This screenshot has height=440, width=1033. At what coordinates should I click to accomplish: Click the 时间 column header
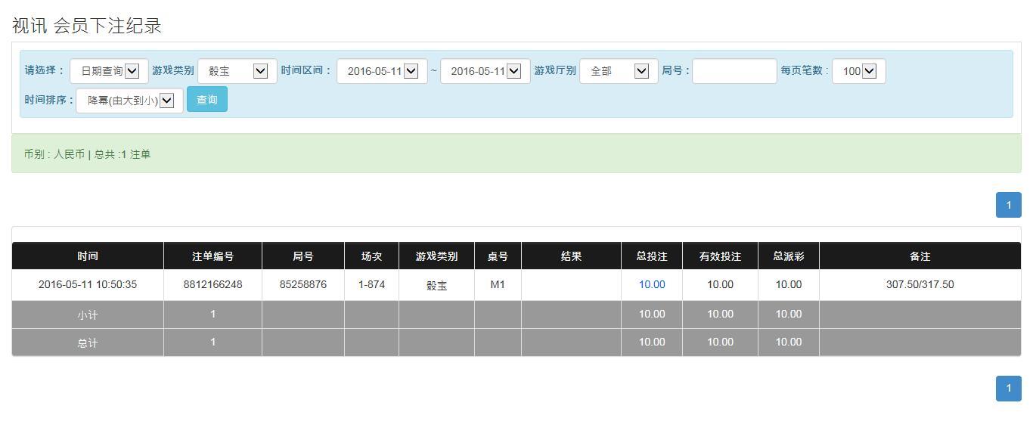pyautogui.click(x=87, y=256)
